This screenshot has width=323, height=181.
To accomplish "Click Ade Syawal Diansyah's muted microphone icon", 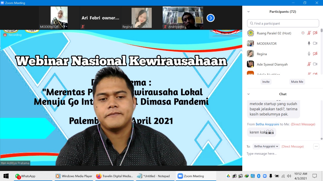I will [x=309, y=64].
